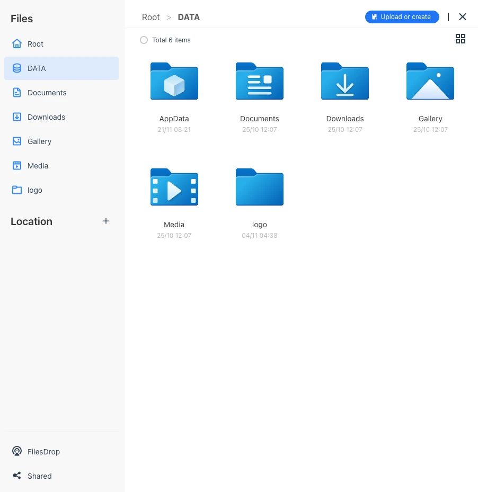The image size is (478, 492).
Task: Navigate to Root in the breadcrumb
Action: coord(151,17)
